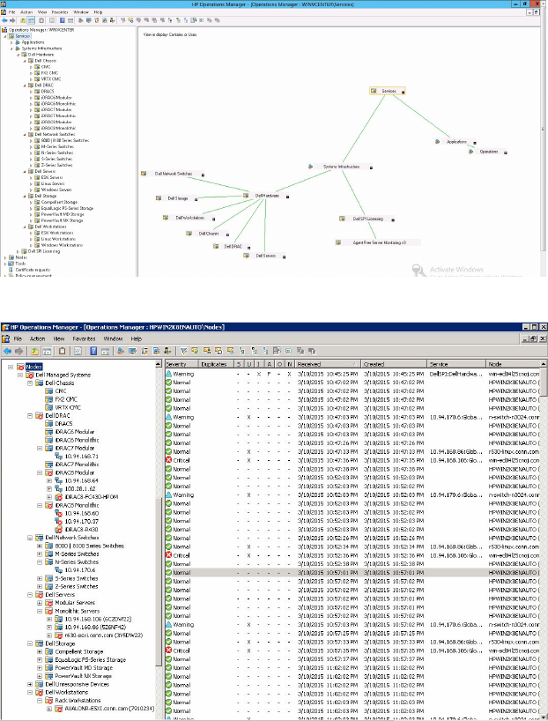This screenshot has height=721, width=548.
Task: Collapse Dell Managed Systems tree node
Action: [20, 375]
